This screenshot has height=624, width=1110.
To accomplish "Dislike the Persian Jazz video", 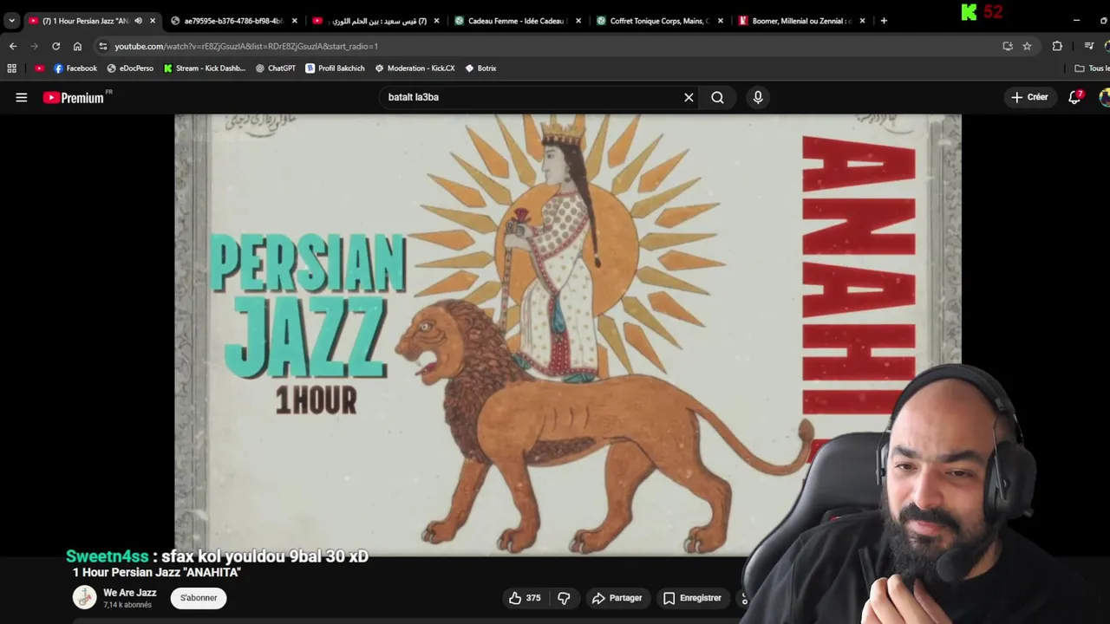I will (x=564, y=598).
